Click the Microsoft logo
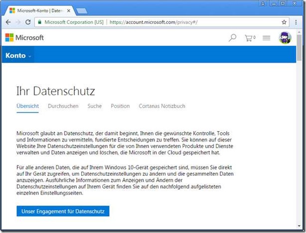306x233 pixels. point(24,37)
